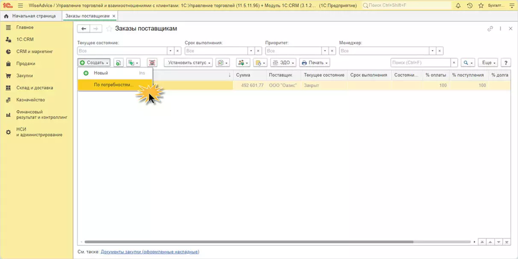Image resolution: width=518 pixels, height=259 pixels.
Task: Click the copy document toolbar icon
Action: 118,63
